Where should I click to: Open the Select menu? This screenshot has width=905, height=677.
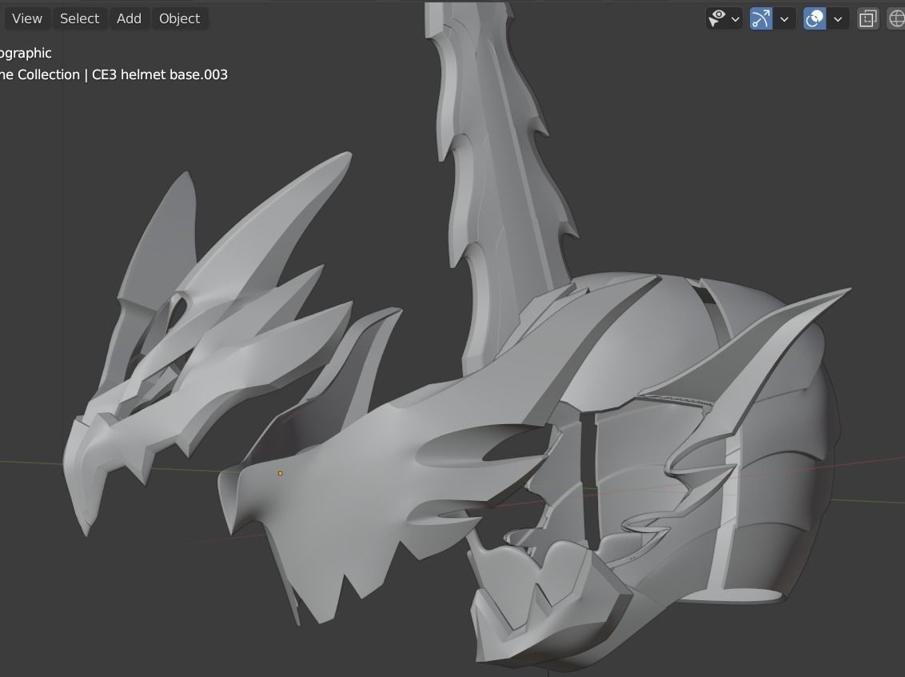click(x=80, y=18)
